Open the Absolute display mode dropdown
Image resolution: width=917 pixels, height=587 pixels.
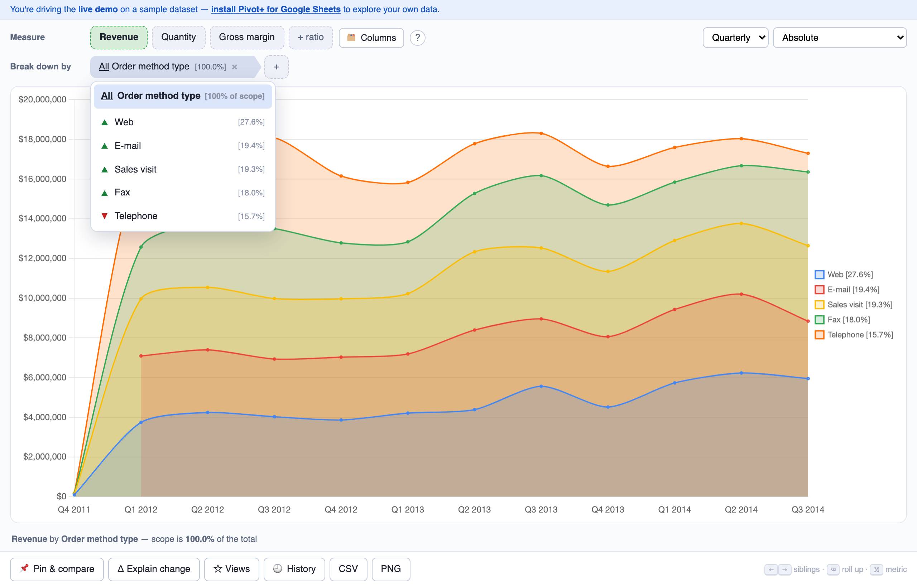(839, 38)
